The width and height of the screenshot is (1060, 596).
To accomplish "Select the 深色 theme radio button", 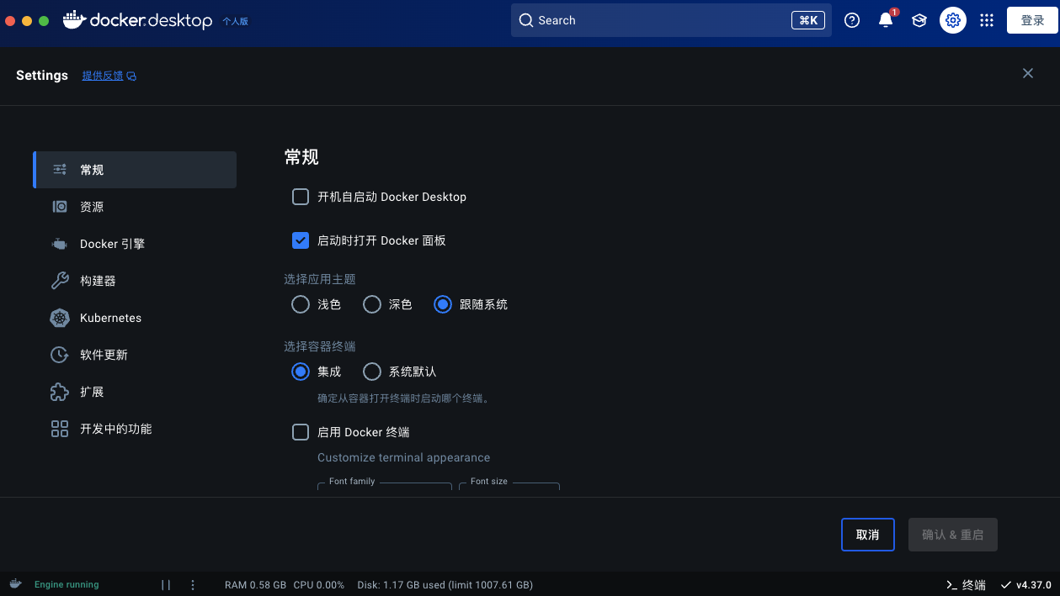I will pyautogui.click(x=372, y=304).
